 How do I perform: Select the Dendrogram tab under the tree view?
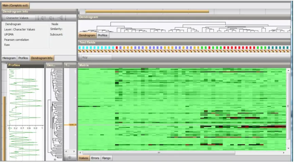[x=87, y=35]
